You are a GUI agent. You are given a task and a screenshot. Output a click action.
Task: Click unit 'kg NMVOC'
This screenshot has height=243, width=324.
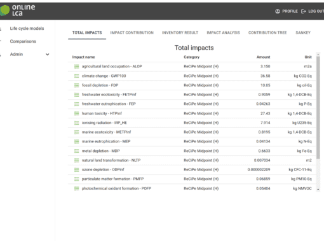302,188
